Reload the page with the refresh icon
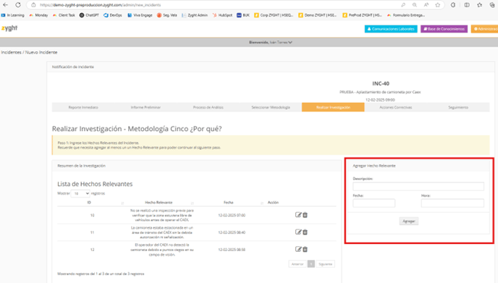The width and height of the screenshot is (498, 283). click(18, 5)
